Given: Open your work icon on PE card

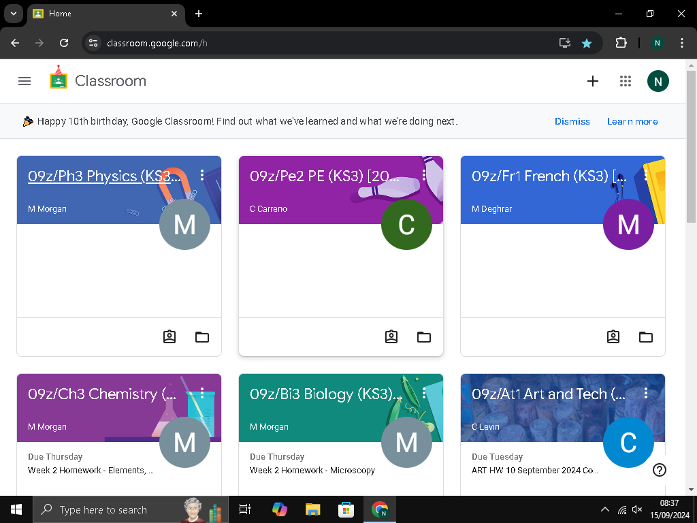Looking at the screenshot, I should pos(391,336).
